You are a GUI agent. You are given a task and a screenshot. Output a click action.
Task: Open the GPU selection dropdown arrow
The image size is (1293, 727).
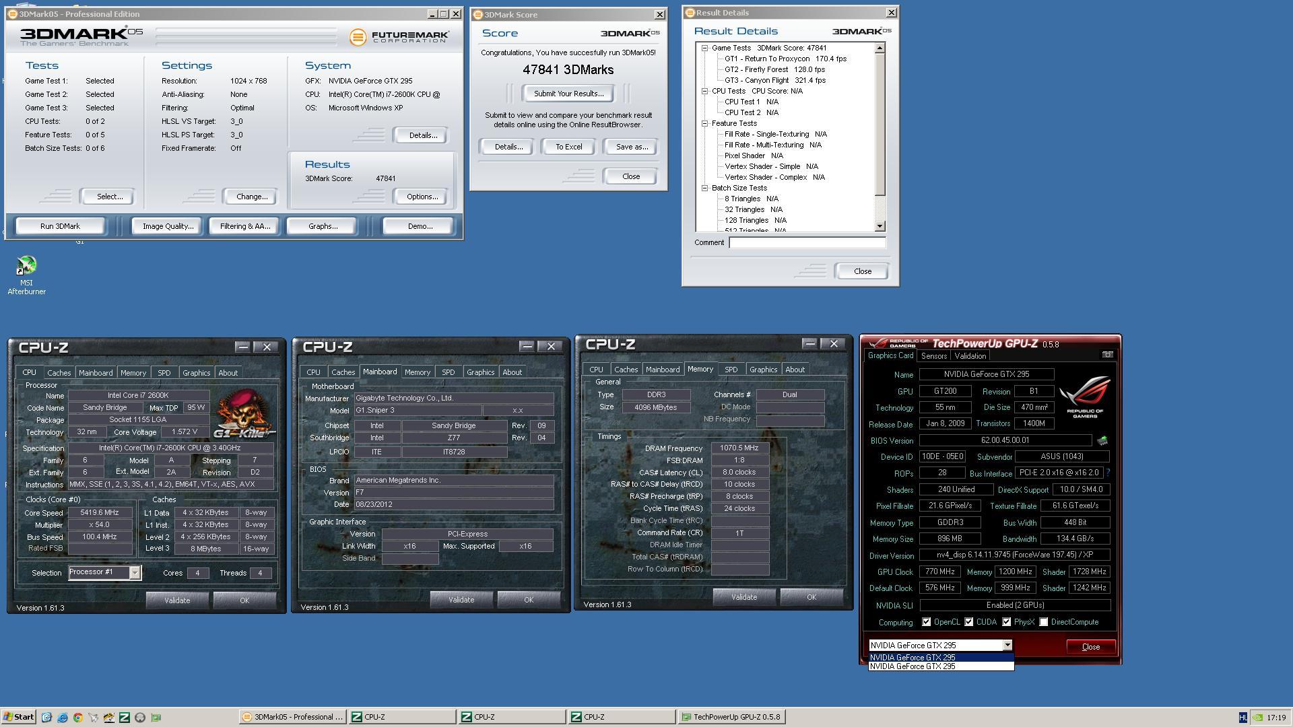1007,646
